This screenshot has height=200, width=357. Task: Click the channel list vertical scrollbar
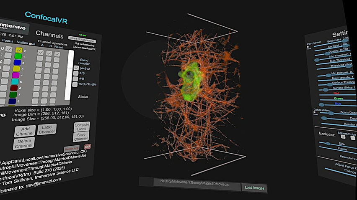pyautogui.click(x=69, y=75)
